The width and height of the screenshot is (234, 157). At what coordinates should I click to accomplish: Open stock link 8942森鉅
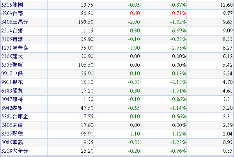pos(12,108)
